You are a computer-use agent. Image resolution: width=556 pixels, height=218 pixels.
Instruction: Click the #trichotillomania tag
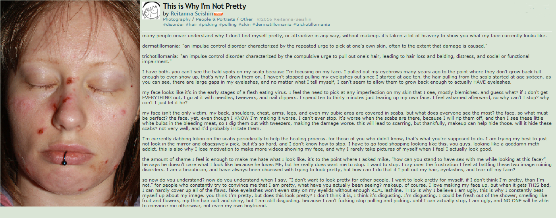point(312,24)
